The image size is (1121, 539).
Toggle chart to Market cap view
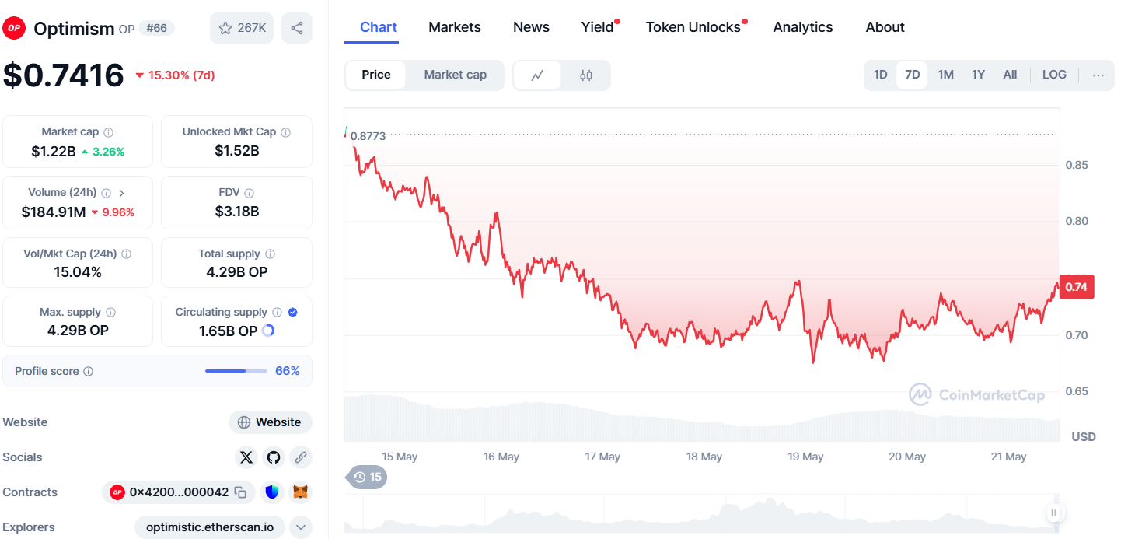(x=455, y=75)
